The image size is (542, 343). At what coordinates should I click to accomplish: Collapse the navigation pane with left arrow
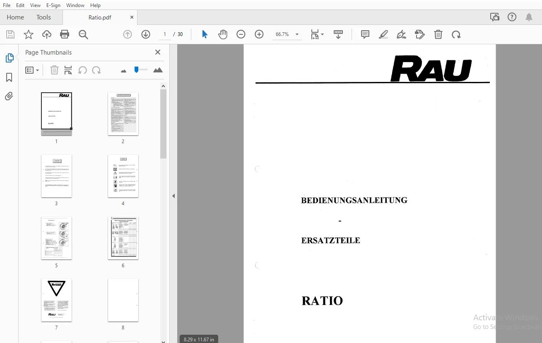point(173,196)
